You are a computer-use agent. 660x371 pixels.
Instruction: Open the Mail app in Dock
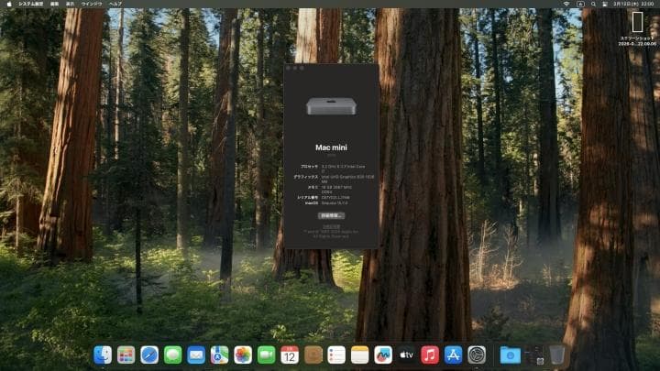tap(196, 355)
